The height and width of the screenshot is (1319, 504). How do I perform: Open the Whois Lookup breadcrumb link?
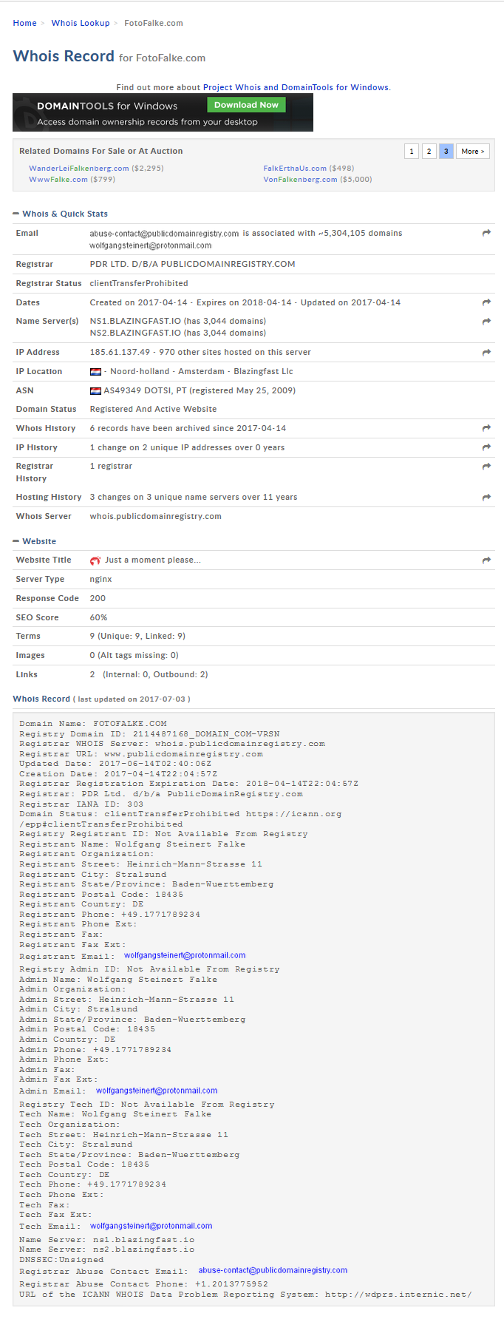pos(81,23)
